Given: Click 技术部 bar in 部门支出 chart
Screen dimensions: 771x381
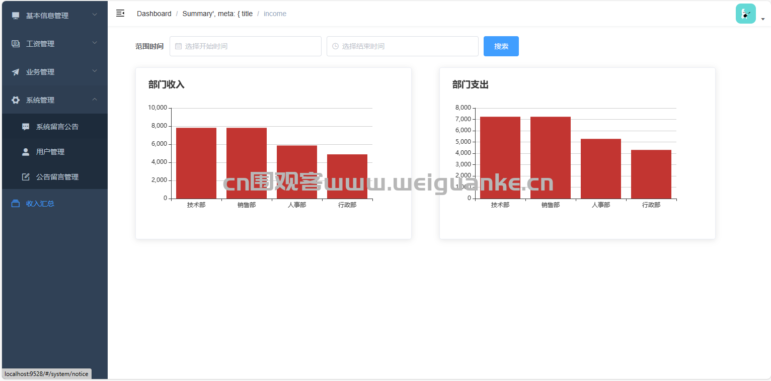Looking at the screenshot, I should (500, 158).
